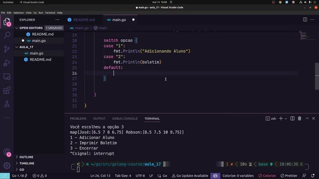Screen dimensions: 319x179
Task: Open main.go in the AULA_17 folder
Action: pos(39,53)
